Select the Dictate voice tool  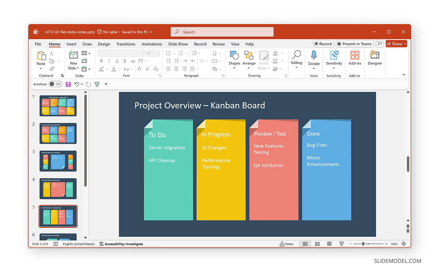[x=314, y=60]
